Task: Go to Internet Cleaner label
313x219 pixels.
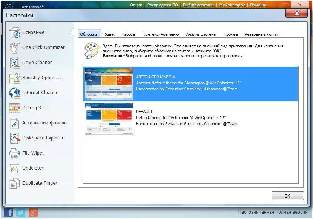Action: (x=40, y=93)
